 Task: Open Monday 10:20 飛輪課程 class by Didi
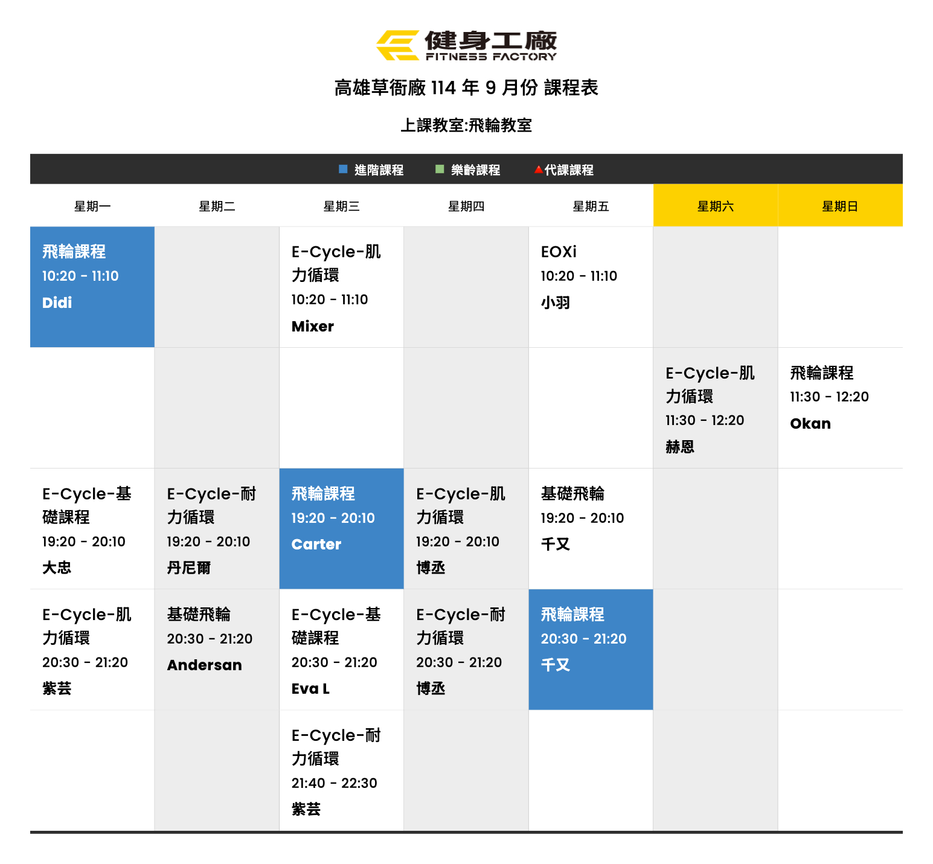(92, 287)
